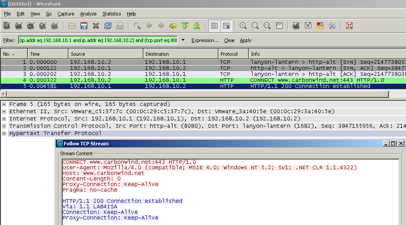
Task: Open the Edit menu
Action: 21,14
